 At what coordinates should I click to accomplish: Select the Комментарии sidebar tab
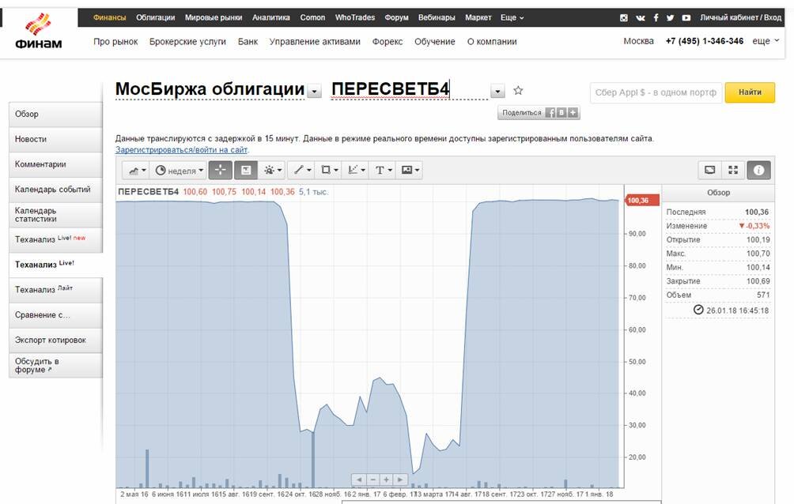point(55,164)
